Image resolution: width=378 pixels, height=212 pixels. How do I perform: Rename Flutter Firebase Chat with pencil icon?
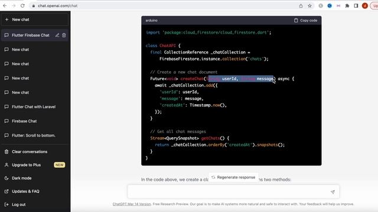pos(57,35)
